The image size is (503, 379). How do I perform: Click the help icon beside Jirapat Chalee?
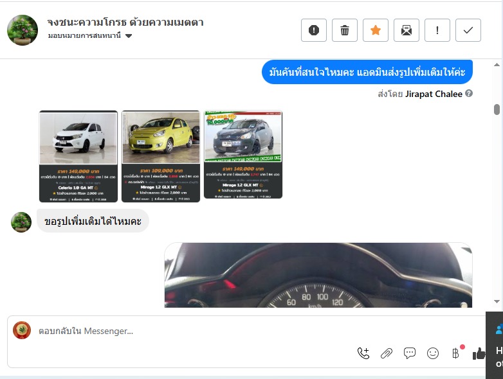(x=469, y=93)
